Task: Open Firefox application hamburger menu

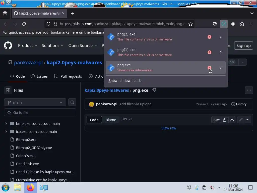Action: (x=251, y=24)
